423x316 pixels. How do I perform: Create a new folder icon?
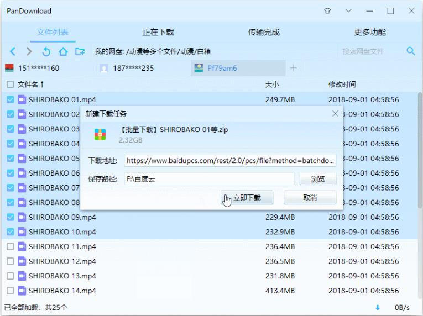80,51
